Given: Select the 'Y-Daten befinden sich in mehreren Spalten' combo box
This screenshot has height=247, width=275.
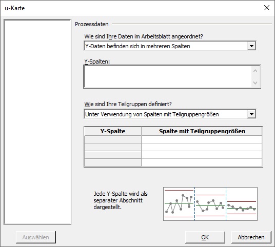Looking at the screenshot, I should click(x=170, y=46).
